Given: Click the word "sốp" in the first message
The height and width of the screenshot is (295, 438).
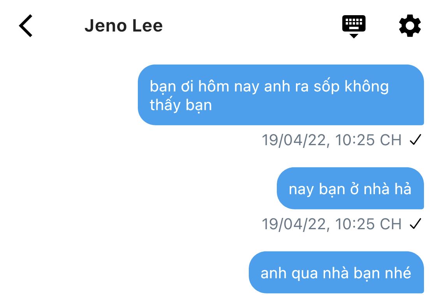Looking at the screenshot, I should [326, 87].
